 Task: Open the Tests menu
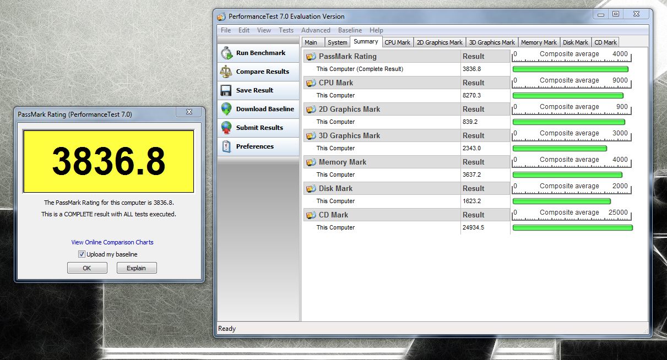pyautogui.click(x=286, y=30)
